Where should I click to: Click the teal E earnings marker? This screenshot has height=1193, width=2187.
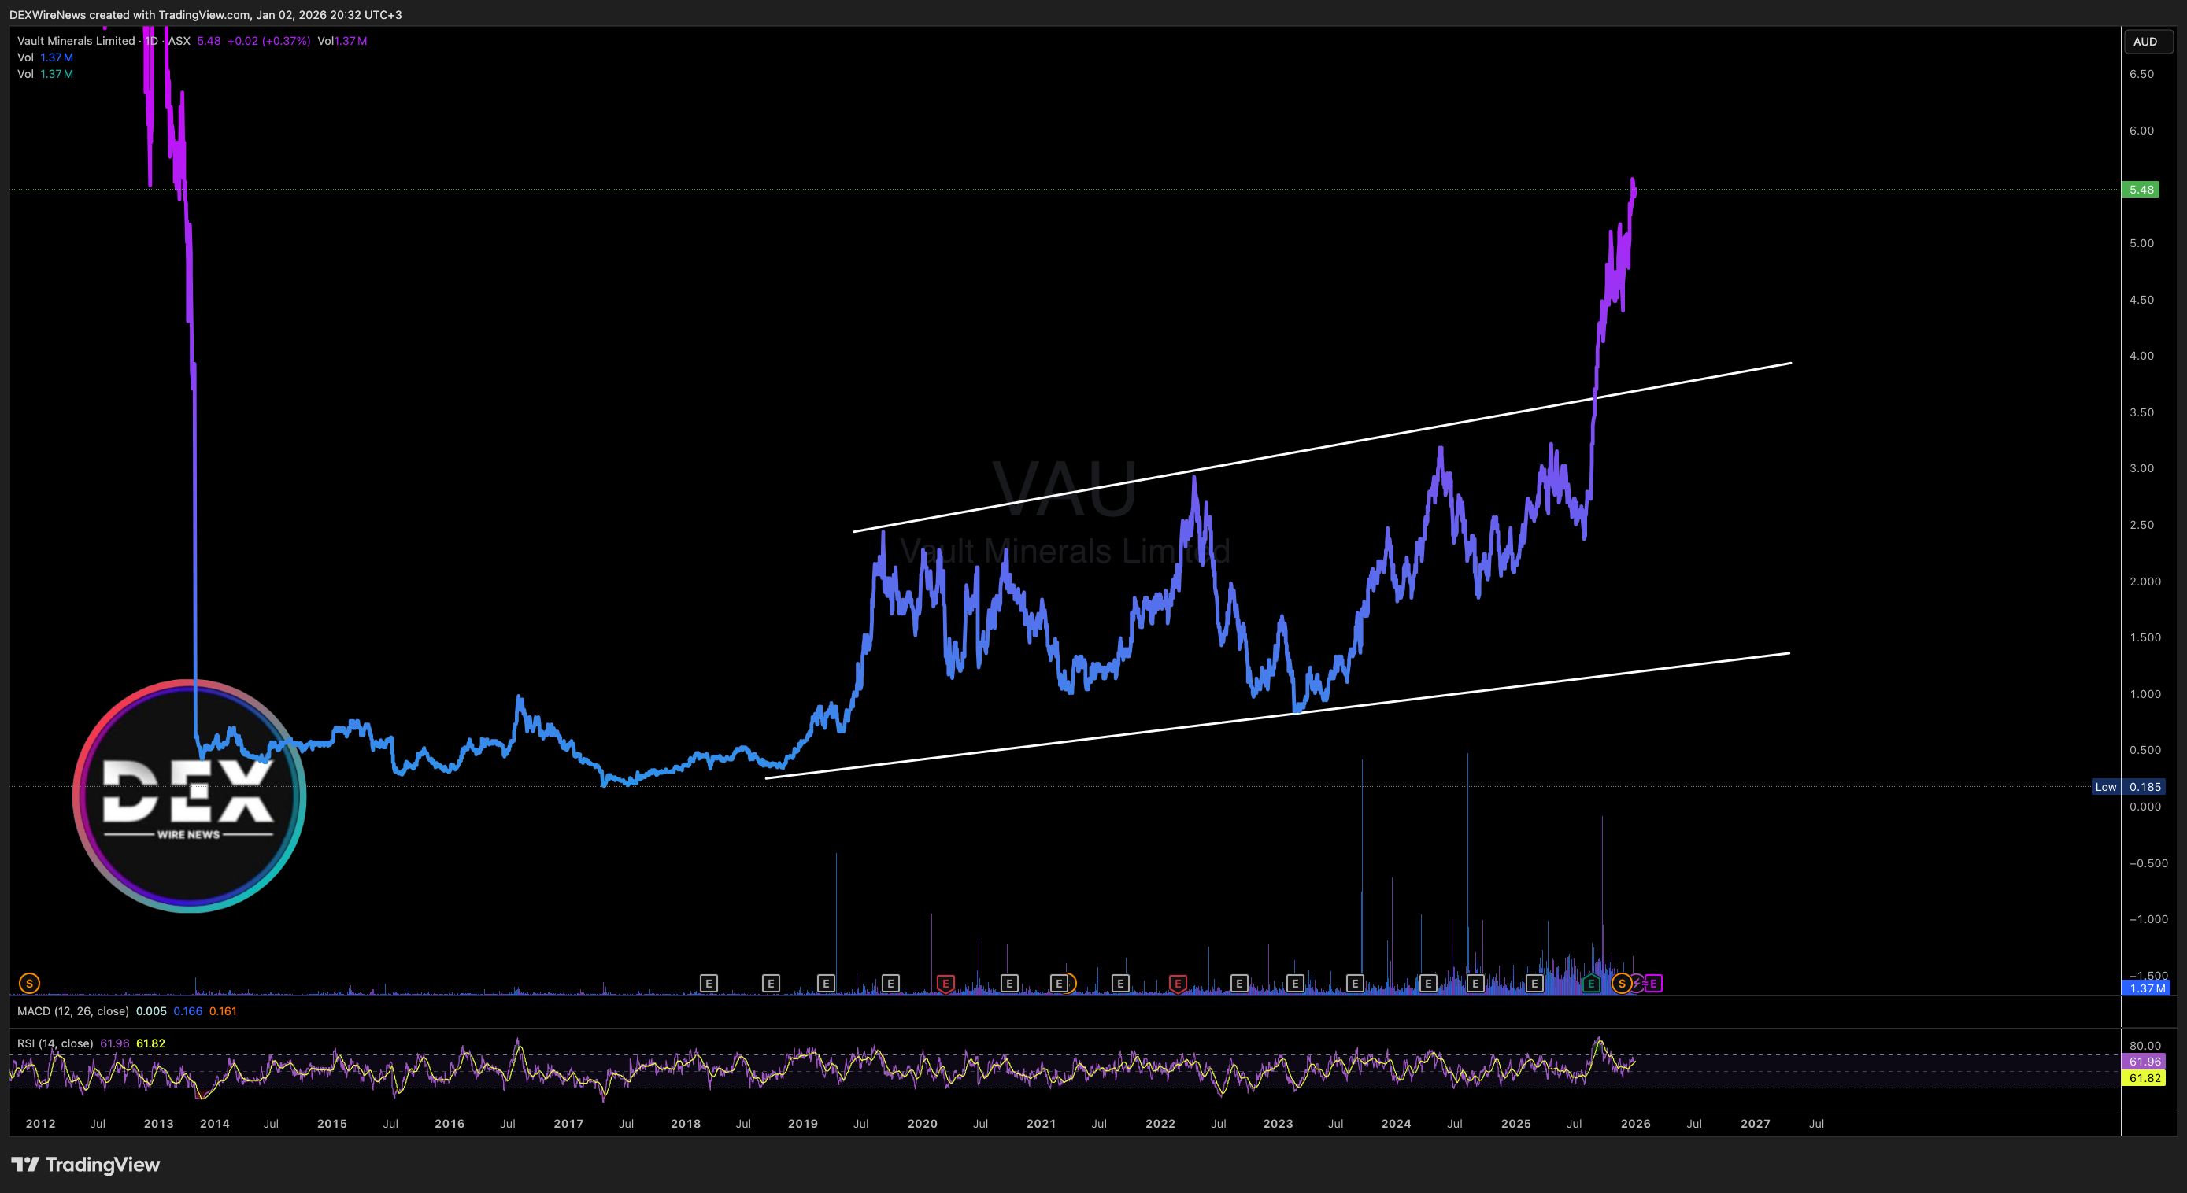pyautogui.click(x=1591, y=984)
